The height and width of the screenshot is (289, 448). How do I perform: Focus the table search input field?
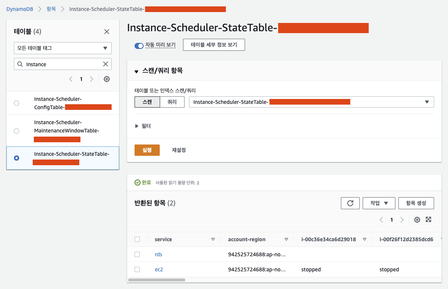tap(62, 64)
